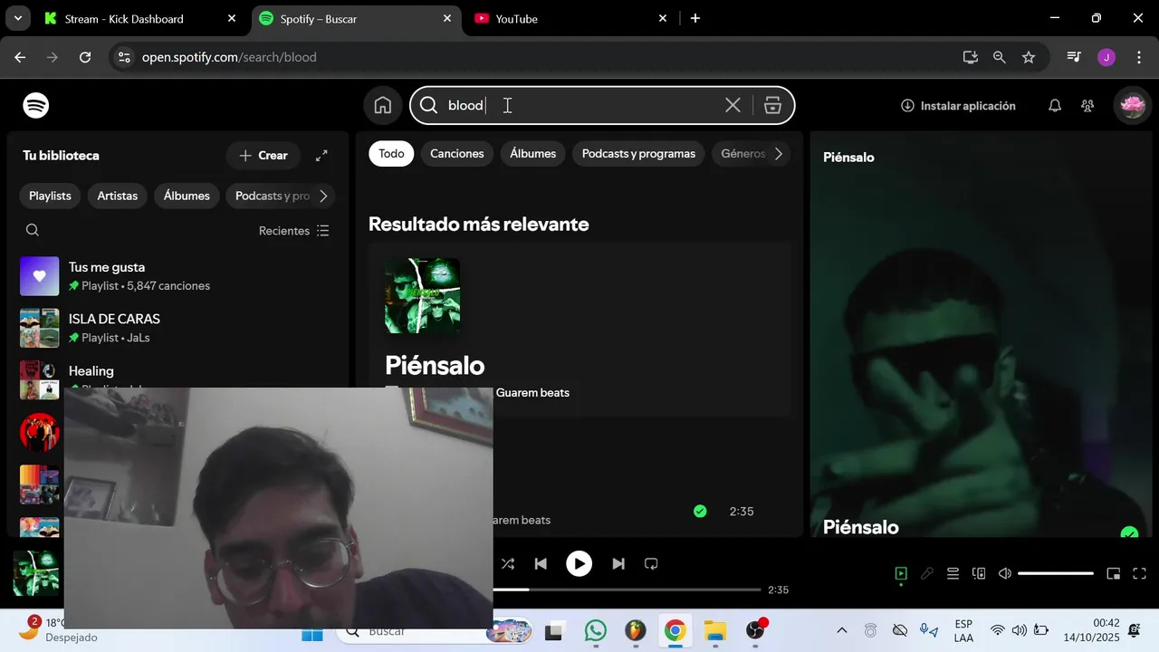
Task: Select the Canciones search filter
Action: tap(457, 154)
